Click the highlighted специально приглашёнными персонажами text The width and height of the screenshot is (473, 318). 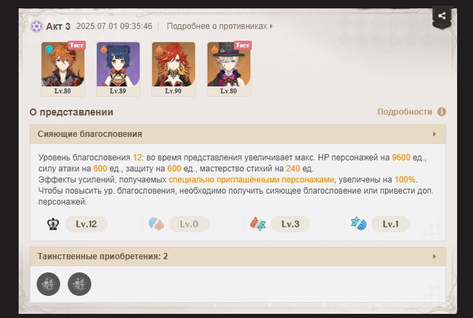click(x=251, y=180)
